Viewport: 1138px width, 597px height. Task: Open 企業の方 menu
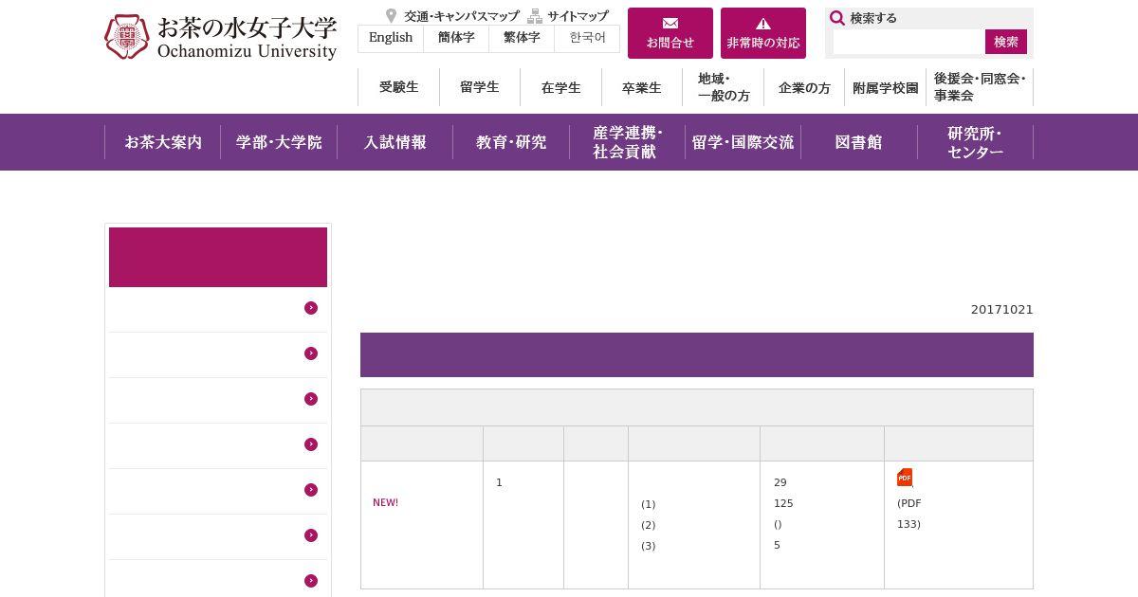pyautogui.click(x=804, y=87)
